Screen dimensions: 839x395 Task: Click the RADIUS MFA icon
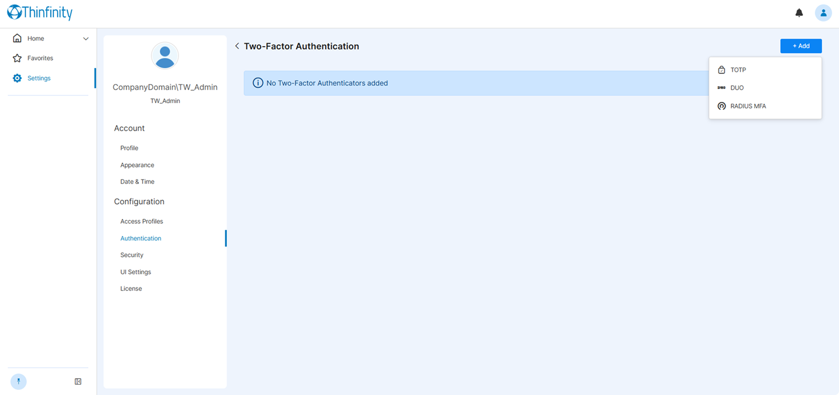pyautogui.click(x=721, y=106)
